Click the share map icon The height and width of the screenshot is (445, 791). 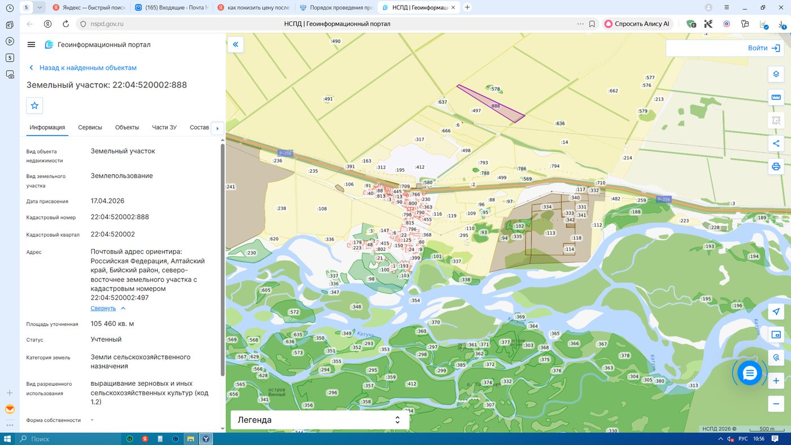[776, 143]
